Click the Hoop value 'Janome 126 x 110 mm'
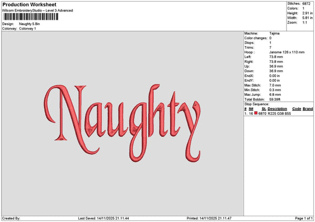315x222 pixels. point(287,52)
